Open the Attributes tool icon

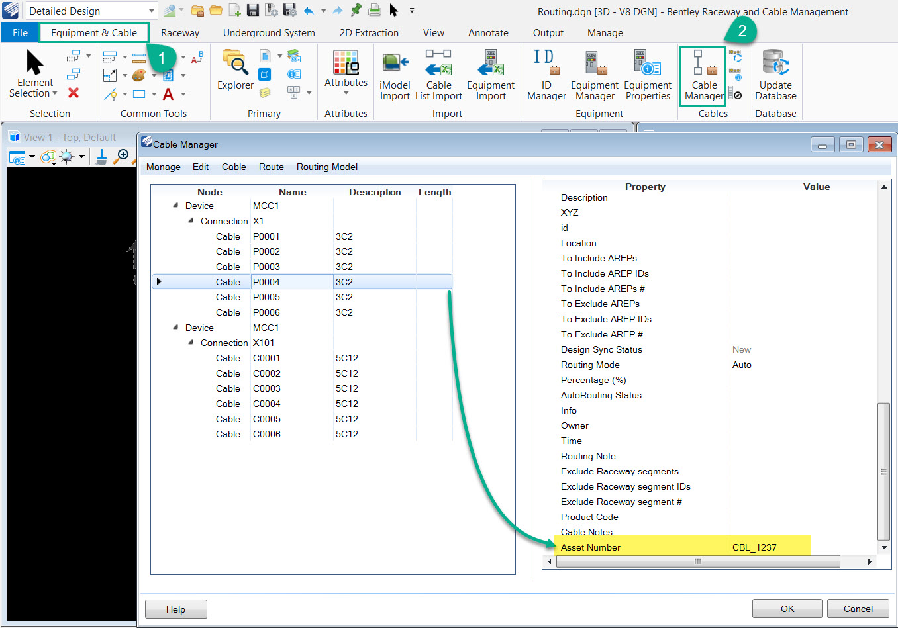(346, 62)
